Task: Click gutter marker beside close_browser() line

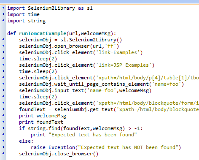Action: [x=3, y=153]
